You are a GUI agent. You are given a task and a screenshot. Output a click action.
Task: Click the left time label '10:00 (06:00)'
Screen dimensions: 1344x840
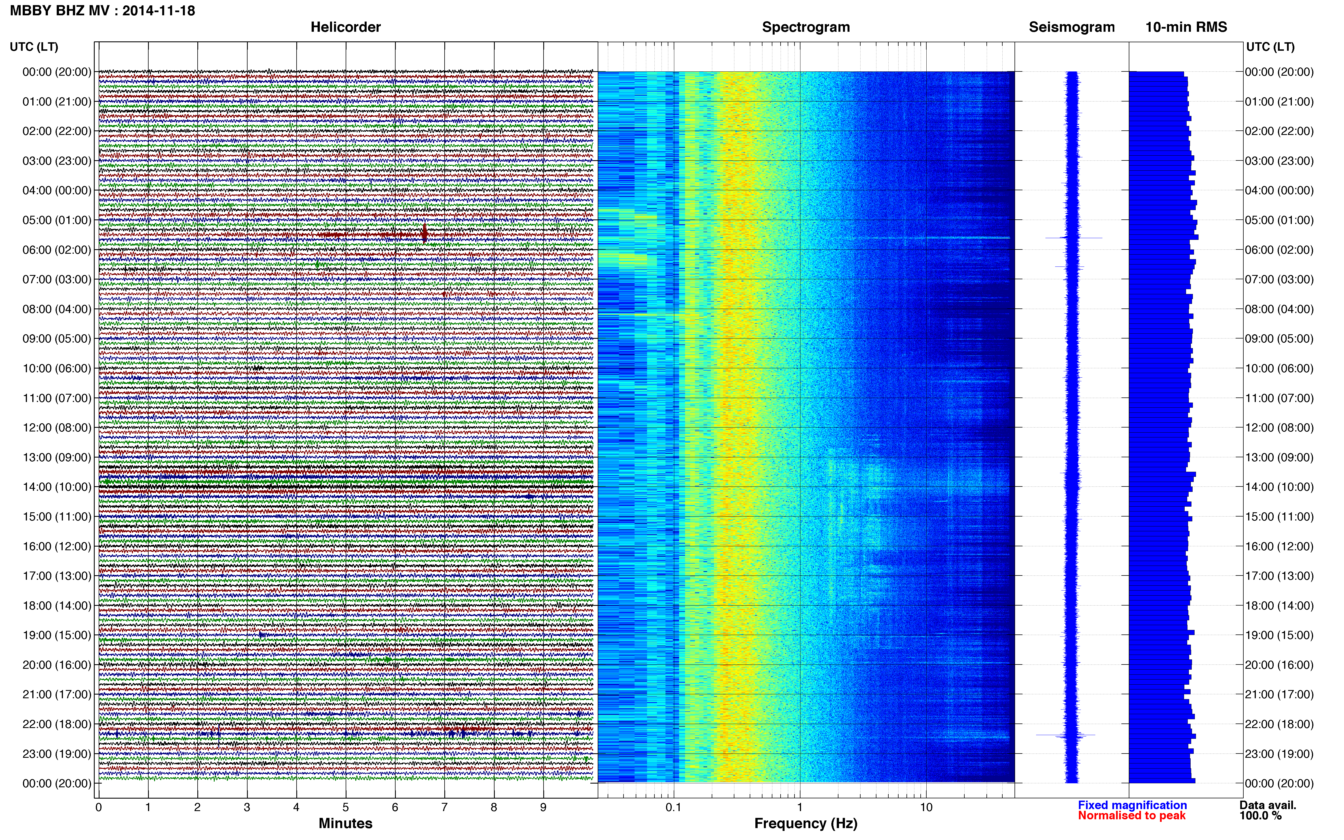[x=57, y=368]
